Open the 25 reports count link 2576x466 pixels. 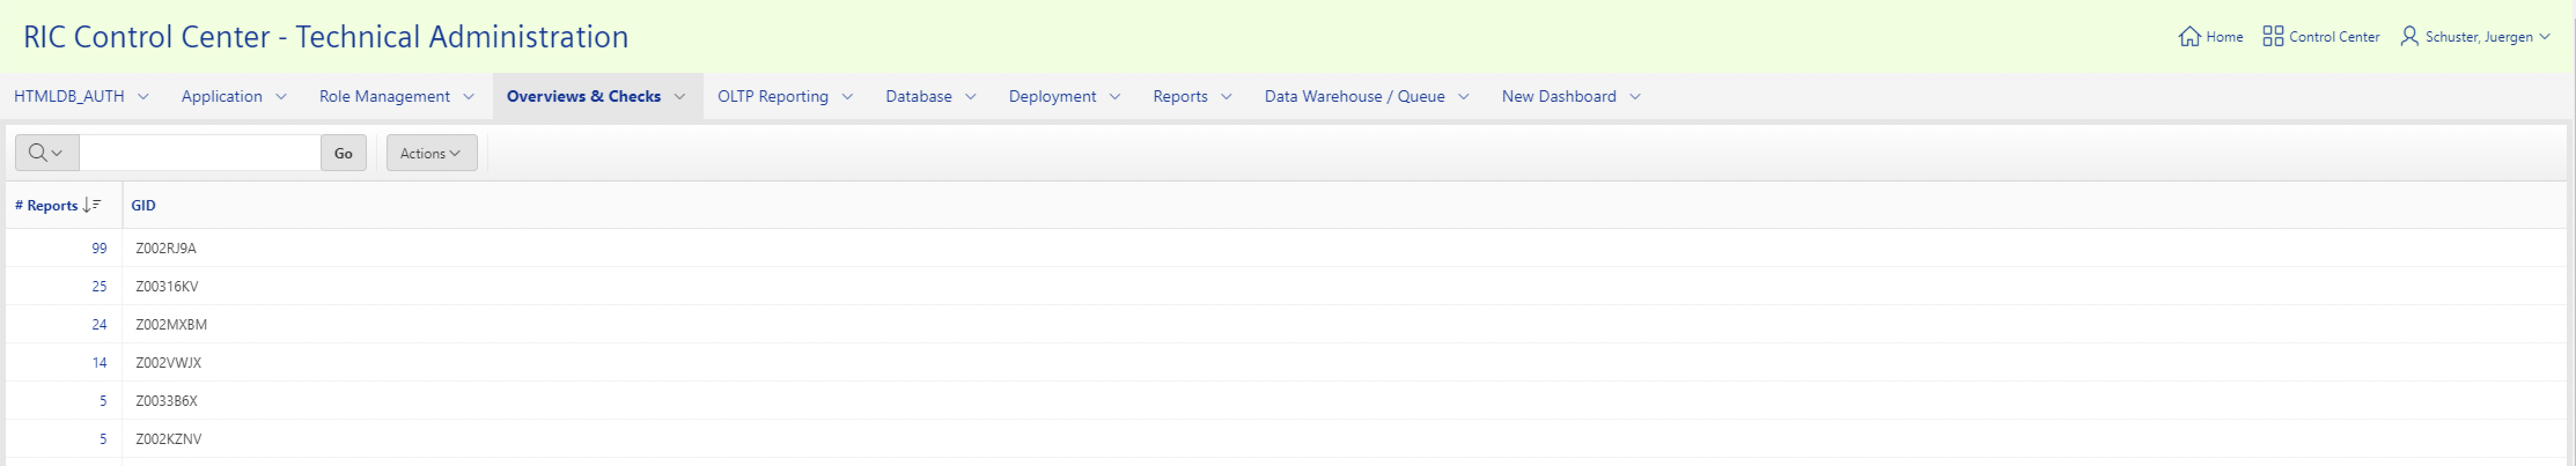[x=99, y=286]
